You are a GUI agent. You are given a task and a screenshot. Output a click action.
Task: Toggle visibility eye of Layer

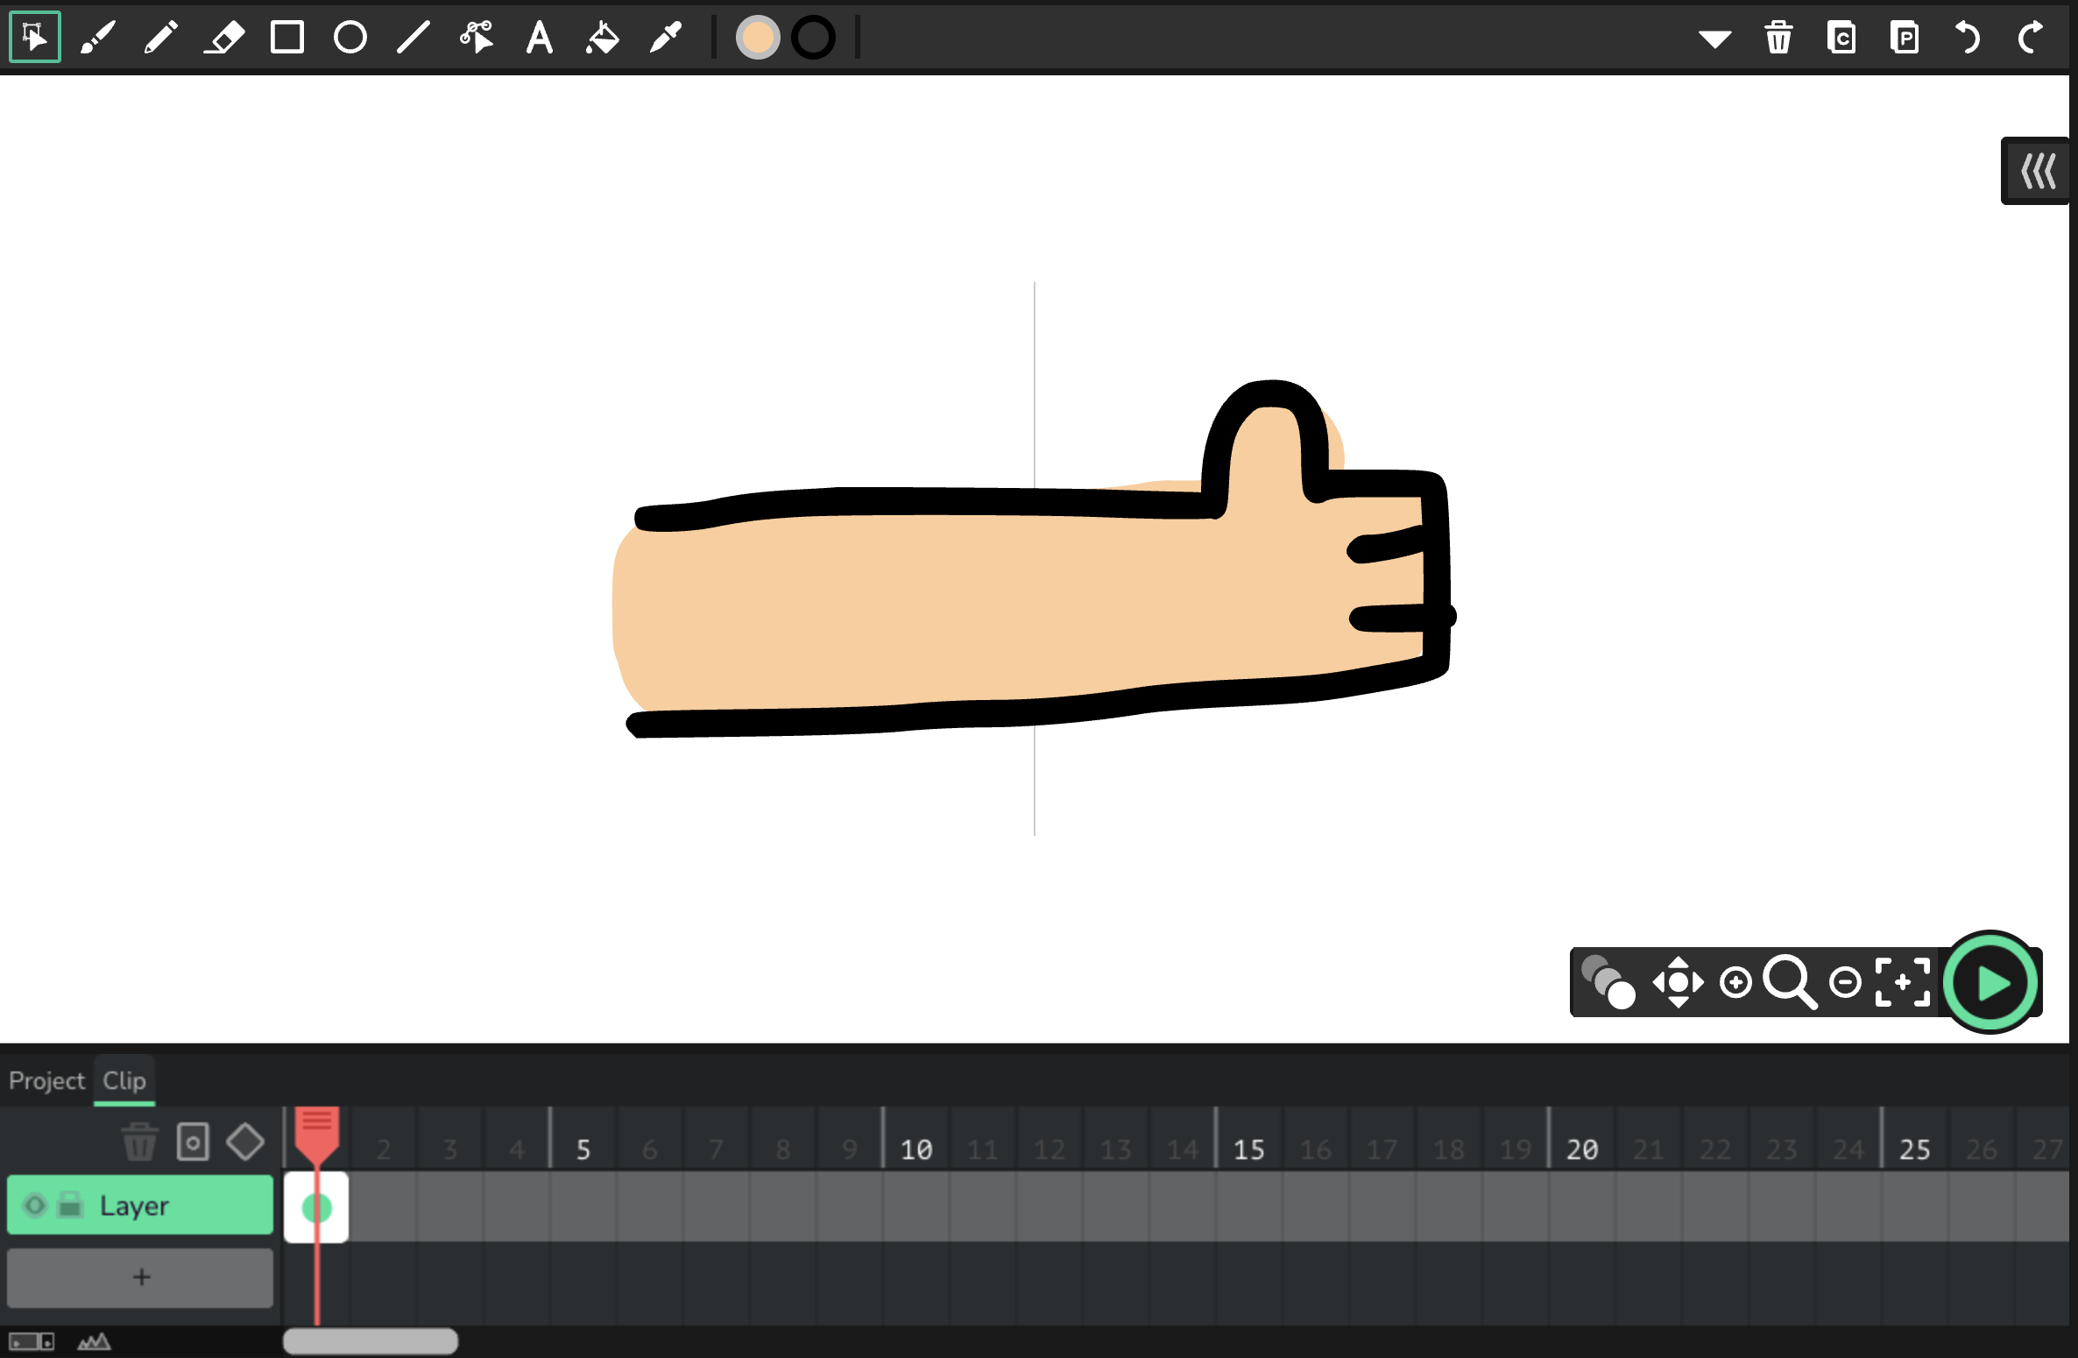coord(34,1206)
